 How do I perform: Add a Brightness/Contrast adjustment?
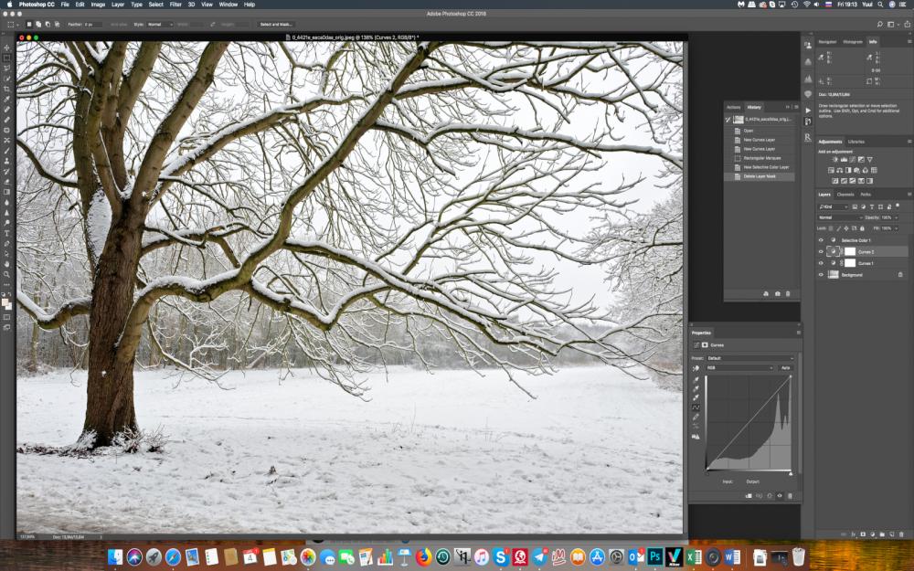pyautogui.click(x=834, y=160)
